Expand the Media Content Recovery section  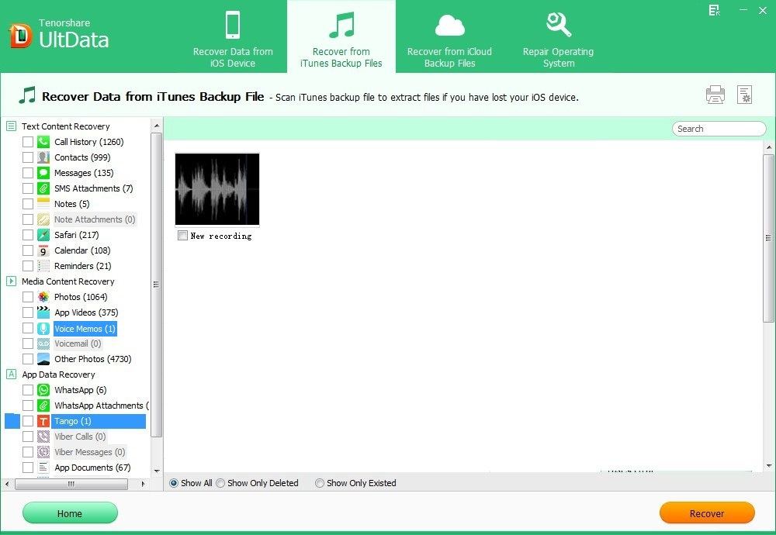coord(11,281)
